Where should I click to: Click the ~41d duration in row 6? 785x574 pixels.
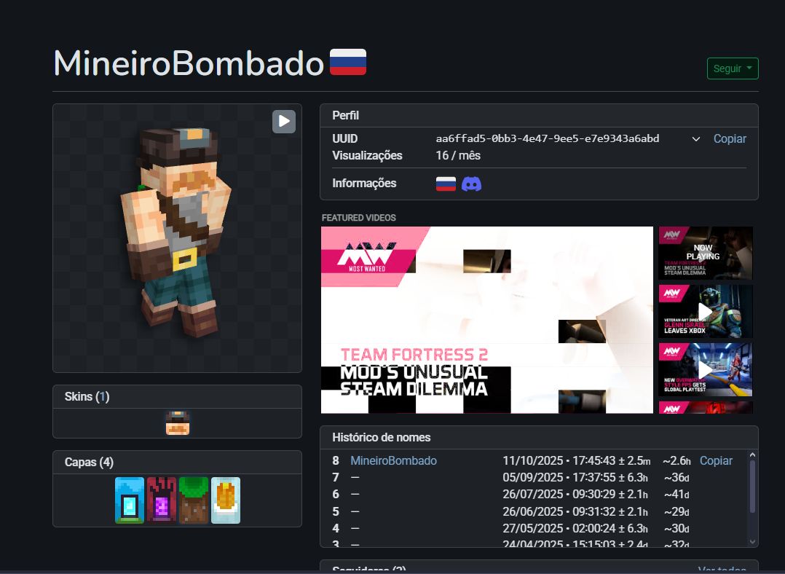coord(676,495)
